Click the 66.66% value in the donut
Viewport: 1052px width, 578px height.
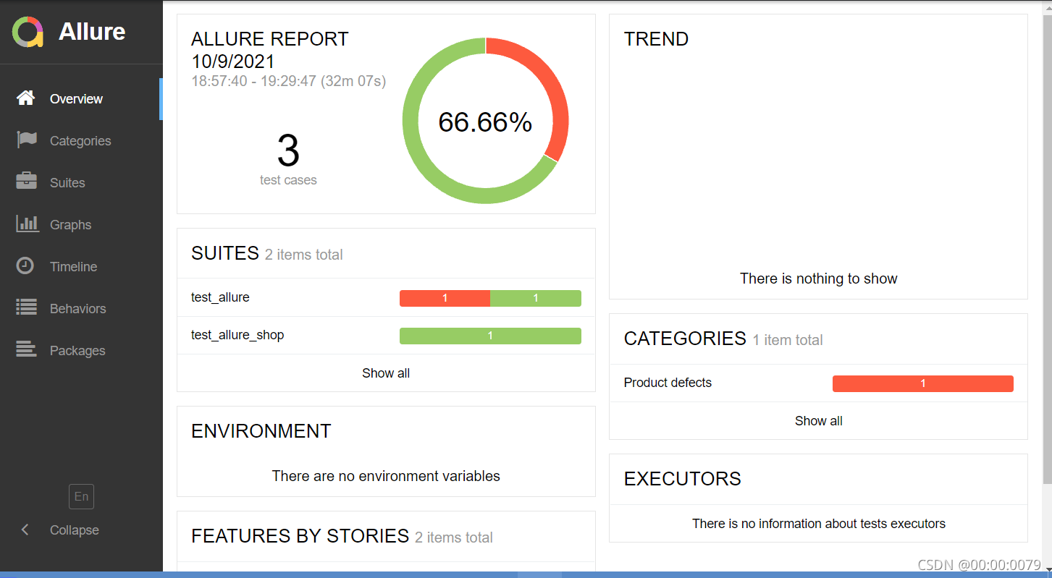point(485,122)
